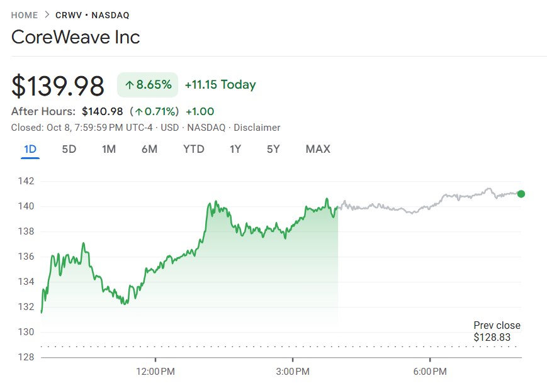The height and width of the screenshot is (388, 547).
Task: Click the green dot at chart's end
Action: 521,194
